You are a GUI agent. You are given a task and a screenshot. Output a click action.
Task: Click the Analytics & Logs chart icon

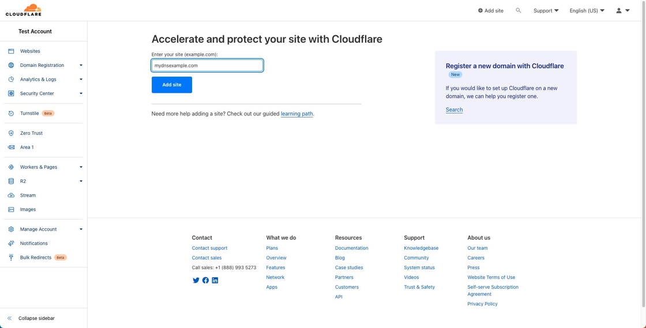[x=11, y=80]
